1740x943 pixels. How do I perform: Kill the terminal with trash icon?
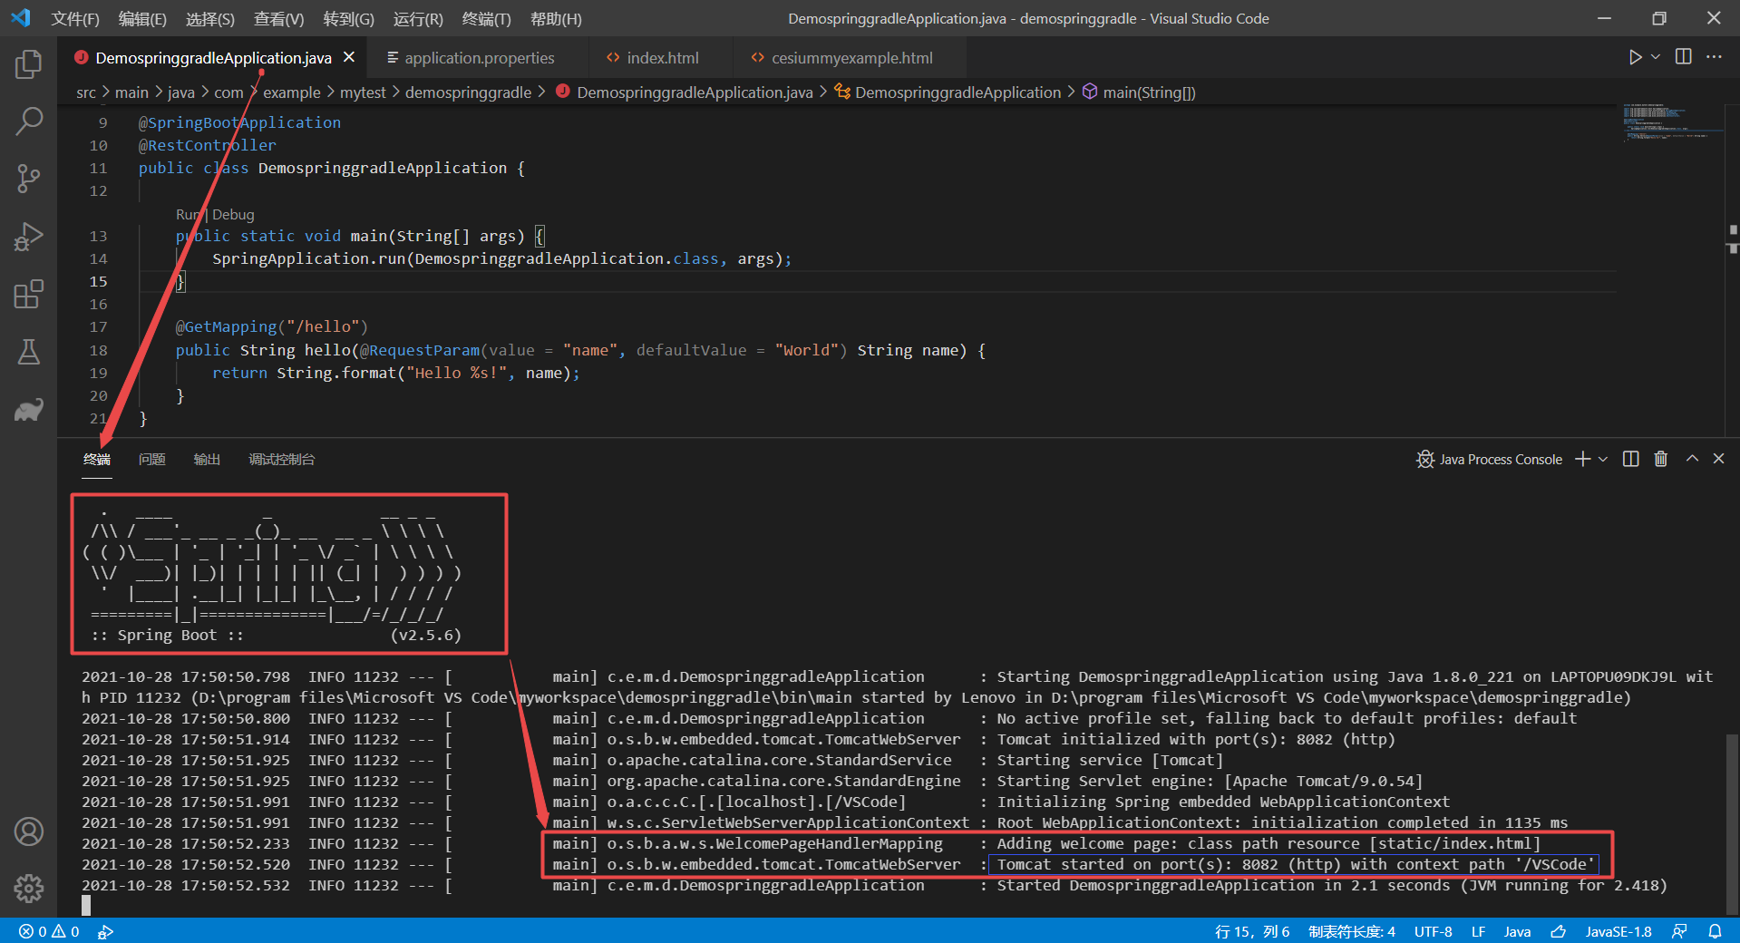[x=1661, y=460]
